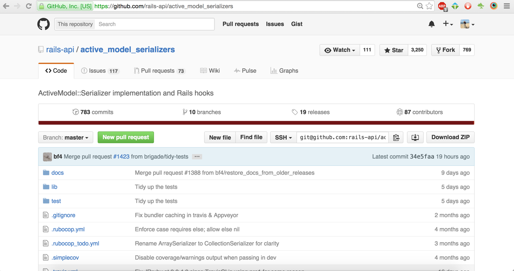The width and height of the screenshot is (514, 271).
Task: Click the .simplecov file icon
Action: click(x=46, y=258)
